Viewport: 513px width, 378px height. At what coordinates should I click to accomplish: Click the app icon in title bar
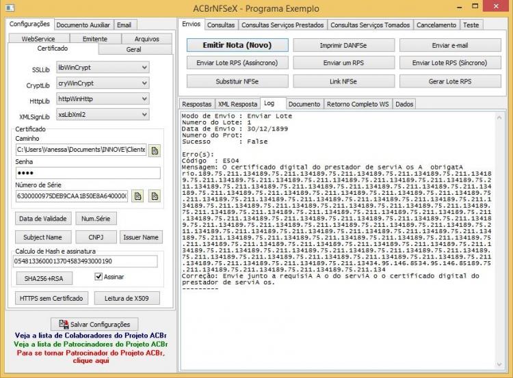click(x=10, y=8)
